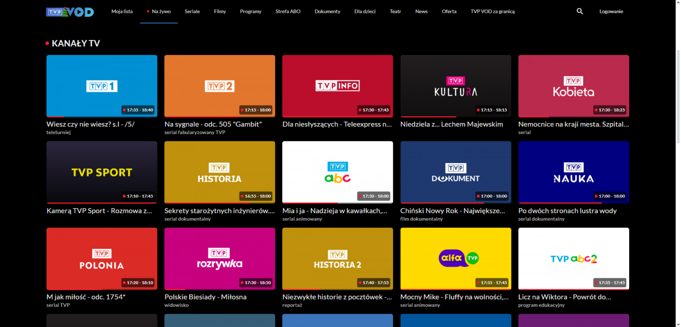This screenshot has height=327, width=681.
Task: Open the TVP 2 channel tile
Action: point(219,86)
